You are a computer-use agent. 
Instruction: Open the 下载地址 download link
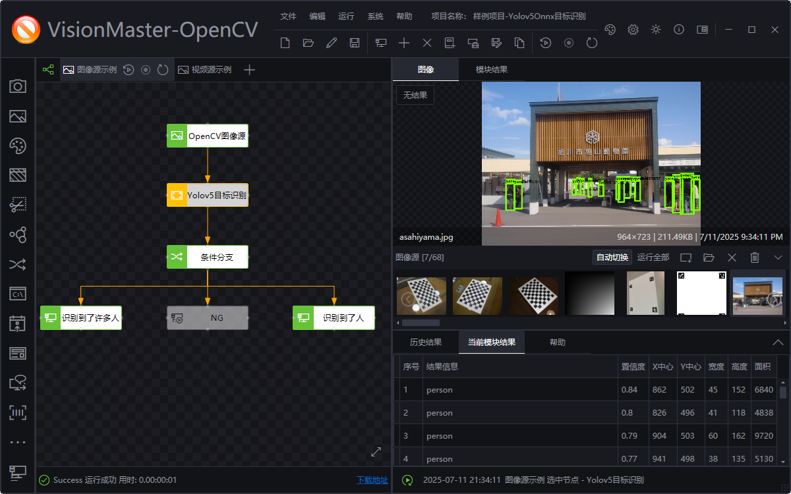[373, 480]
